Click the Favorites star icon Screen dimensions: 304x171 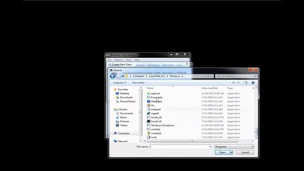(x=115, y=89)
